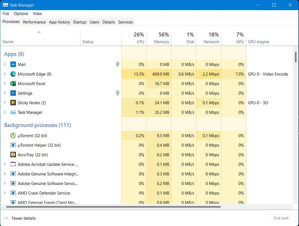Click the Microsoft Excel icon in list
The height and width of the screenshot is (226, 299).
click(x=13, y=84)
